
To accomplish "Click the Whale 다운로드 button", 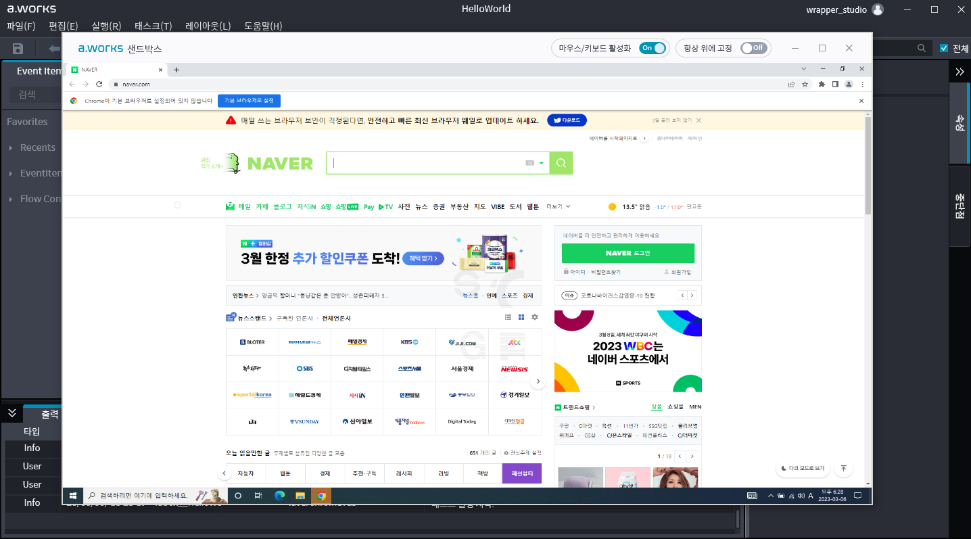I will point(567,120).
